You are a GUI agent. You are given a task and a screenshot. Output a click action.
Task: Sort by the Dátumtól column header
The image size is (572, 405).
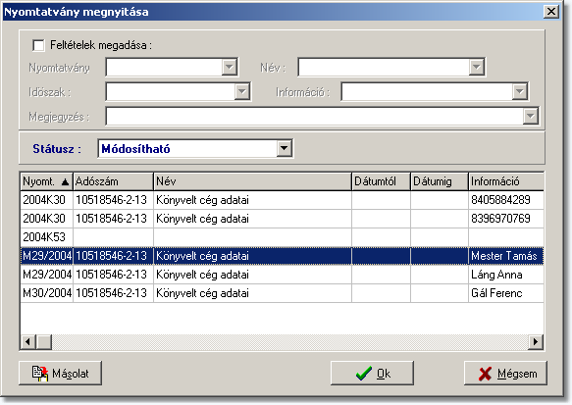click(382, 181)
